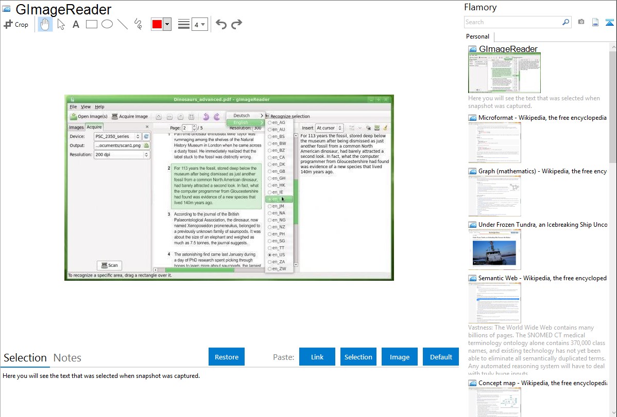Click the Scan button in the screenshot
This screenshot has height=417, width=617.
109,265
